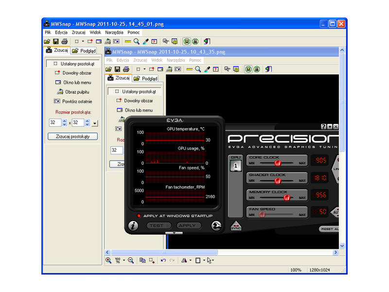The height and width of the screenshot is (292, 389).
Task: Click the rectangle width field showing 32
Action: [x=55, y=123]
